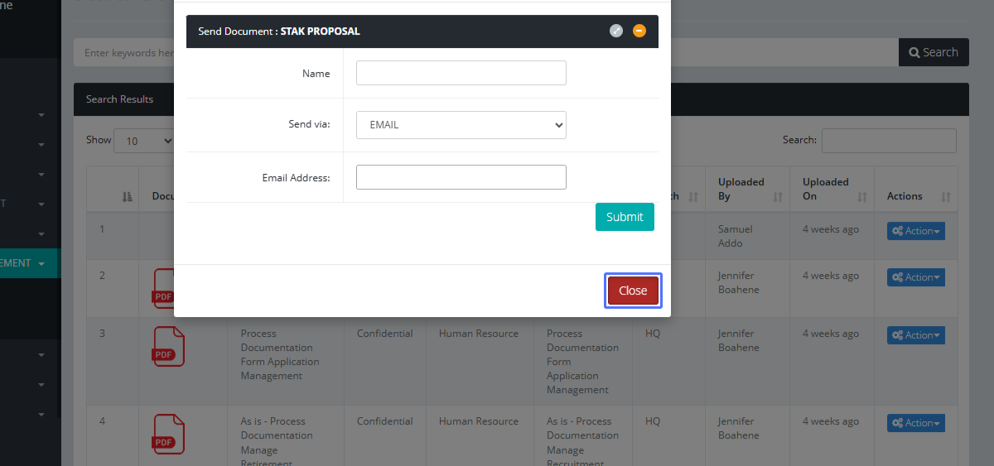Open the Show entries count dropdown
Viewport: 994px width, 466px height.
pos(144,141)
